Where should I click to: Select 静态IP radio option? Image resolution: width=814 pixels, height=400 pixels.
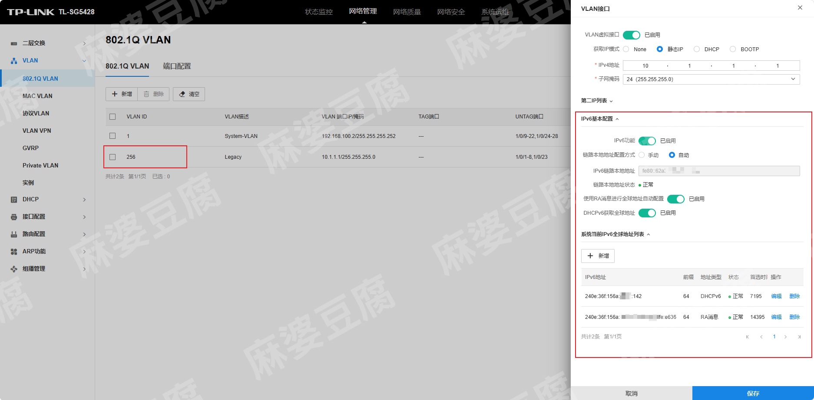(660, 49)
